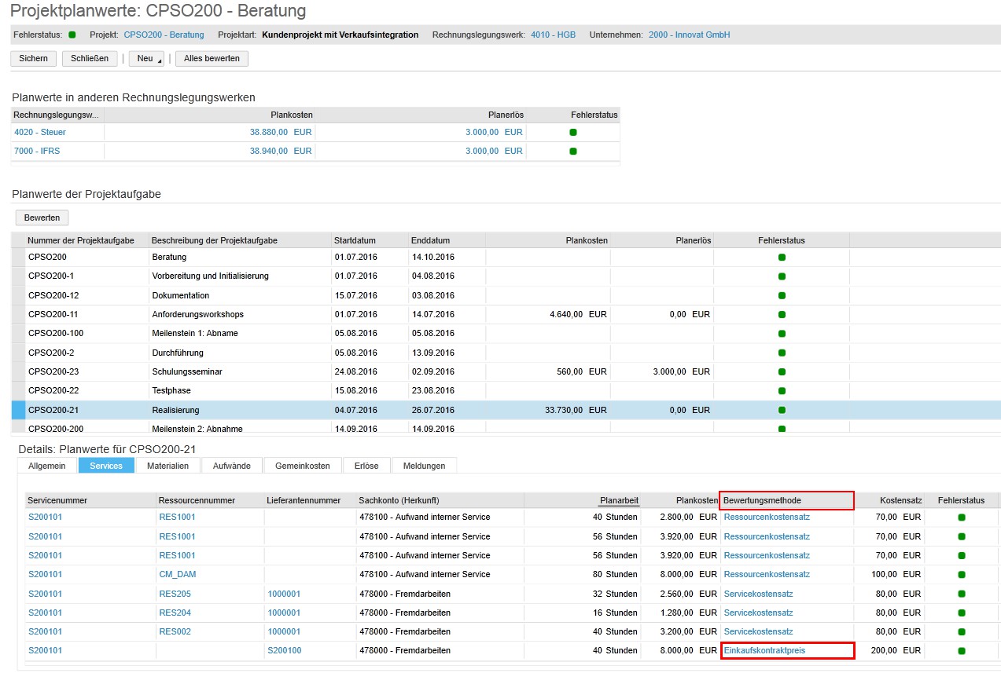Select row marker for CPSO200-1 task
The height and width of the screenshot is (673, 1001).
pyautogui.click(x=18, y=276)
